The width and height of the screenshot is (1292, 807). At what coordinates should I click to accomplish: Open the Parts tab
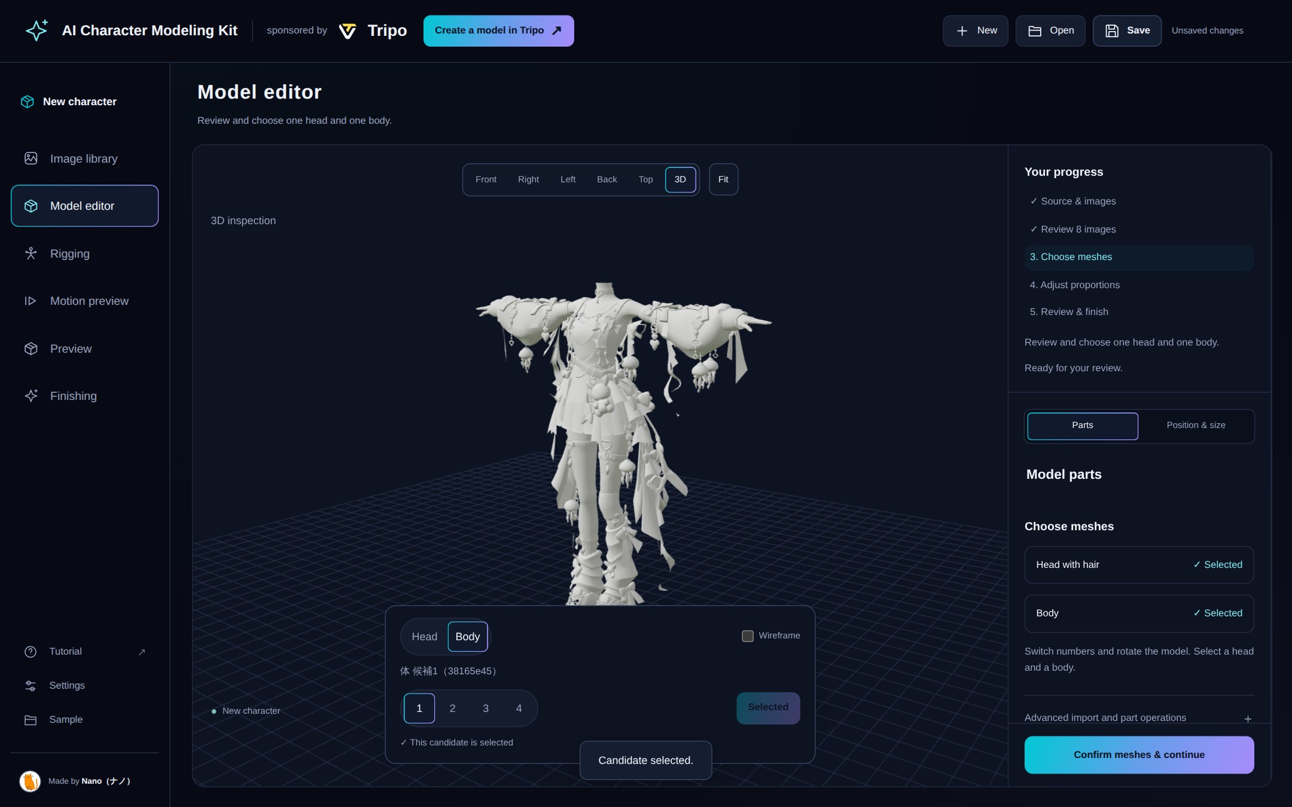[x=1083, y=426]
